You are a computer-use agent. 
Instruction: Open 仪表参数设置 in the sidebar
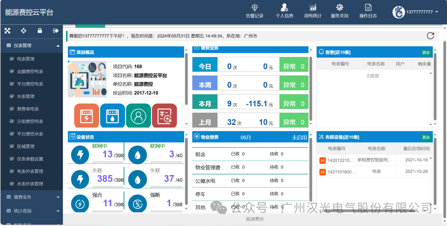30,159
